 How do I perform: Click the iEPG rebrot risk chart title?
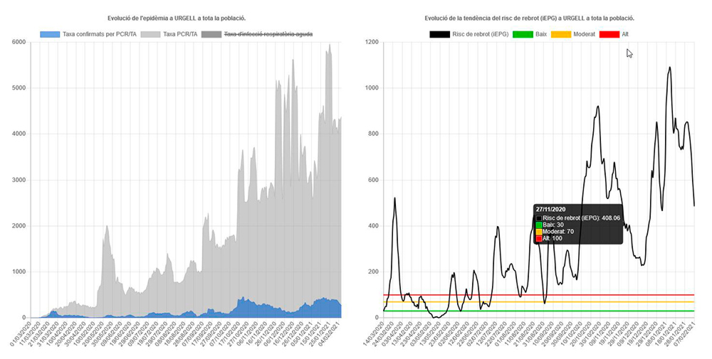pyautogui.click(x=530, y=17)
